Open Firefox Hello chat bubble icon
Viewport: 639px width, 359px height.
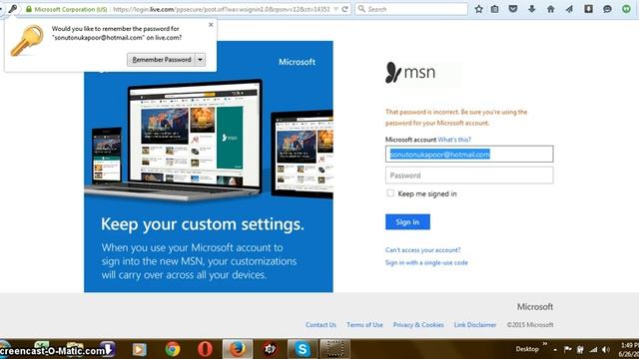[607, 9]
